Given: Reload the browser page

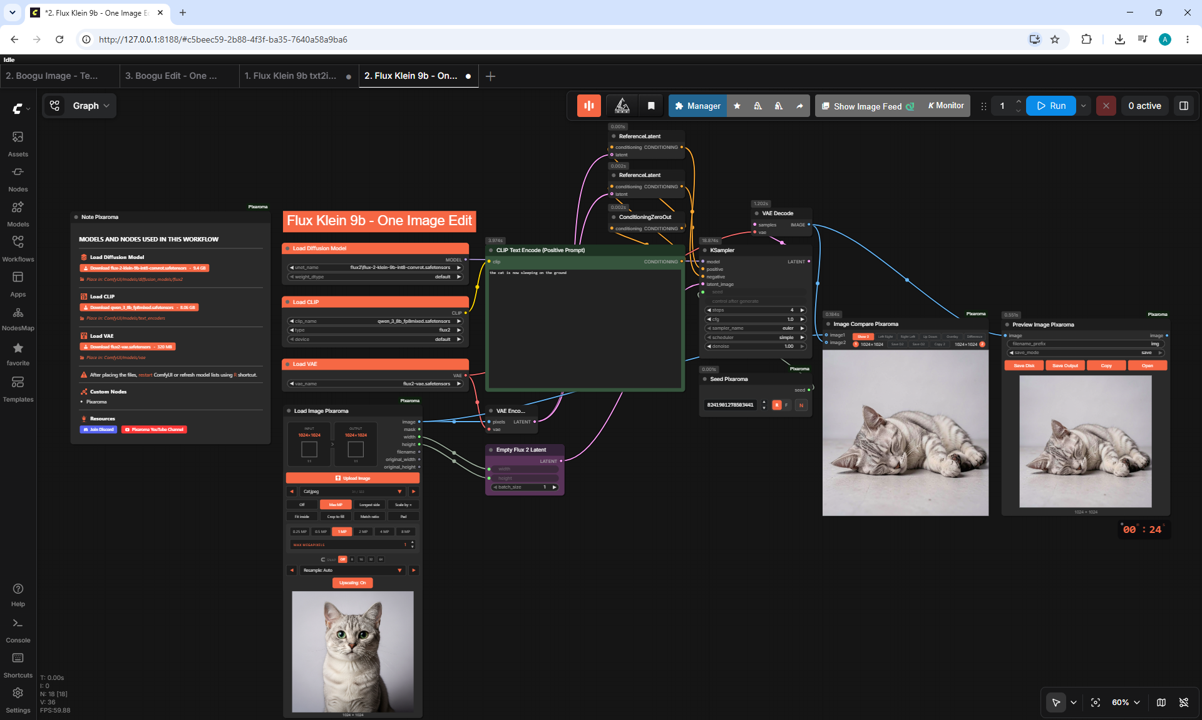Looking at the screenshot, I should click(59, 39).
